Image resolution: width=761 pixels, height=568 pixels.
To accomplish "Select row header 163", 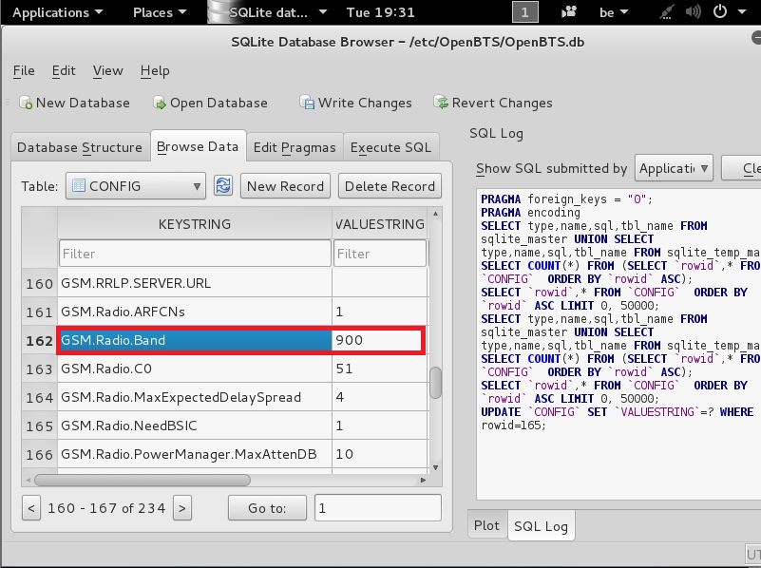I will (x=40, y=369).
